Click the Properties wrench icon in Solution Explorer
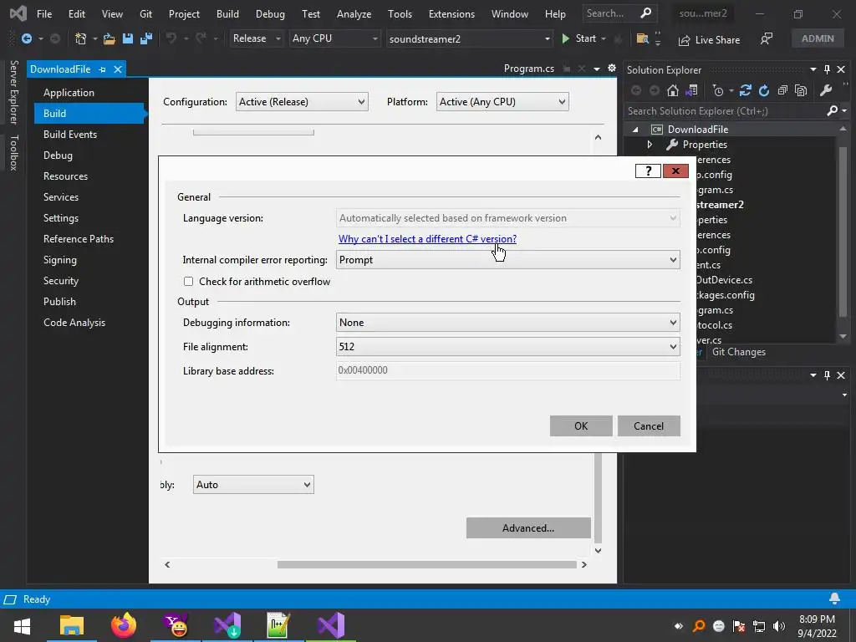The image size is (856, 642). tap(826, 90)
